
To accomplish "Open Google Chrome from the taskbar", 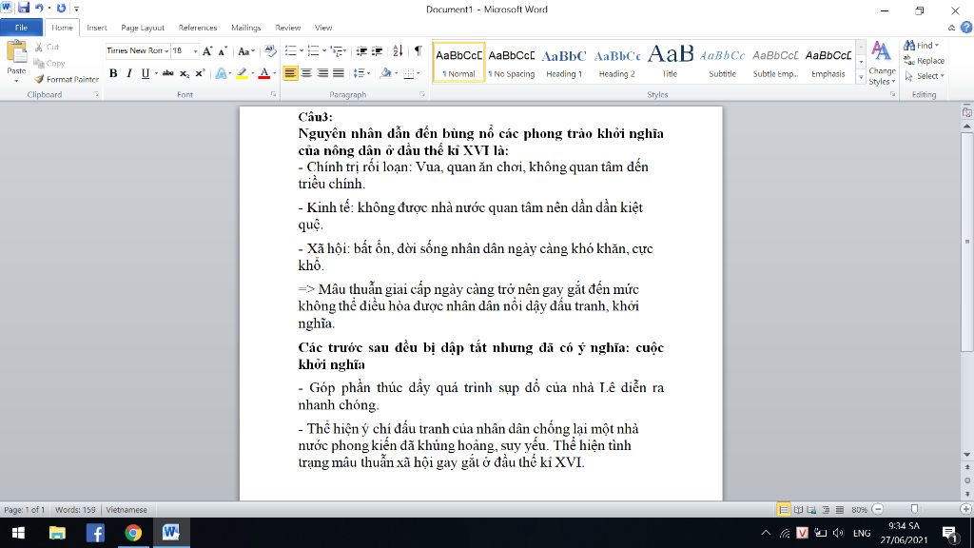I will [x=133, y=533].
